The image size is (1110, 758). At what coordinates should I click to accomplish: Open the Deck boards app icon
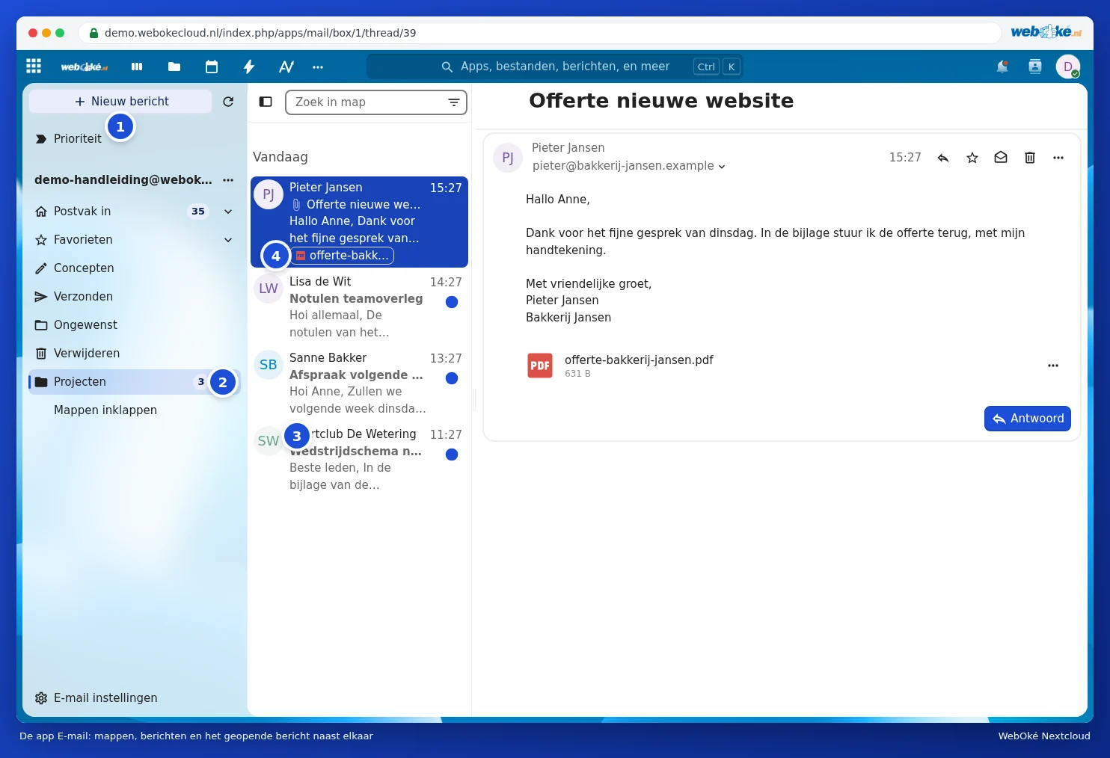[137, 67]
